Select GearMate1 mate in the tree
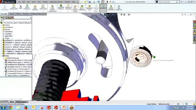 (18, 67)
